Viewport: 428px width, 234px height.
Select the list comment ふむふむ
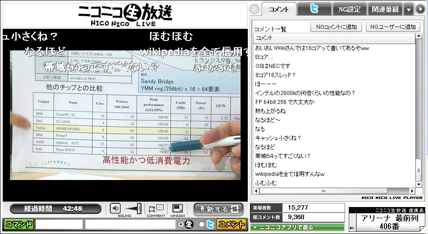266,183
